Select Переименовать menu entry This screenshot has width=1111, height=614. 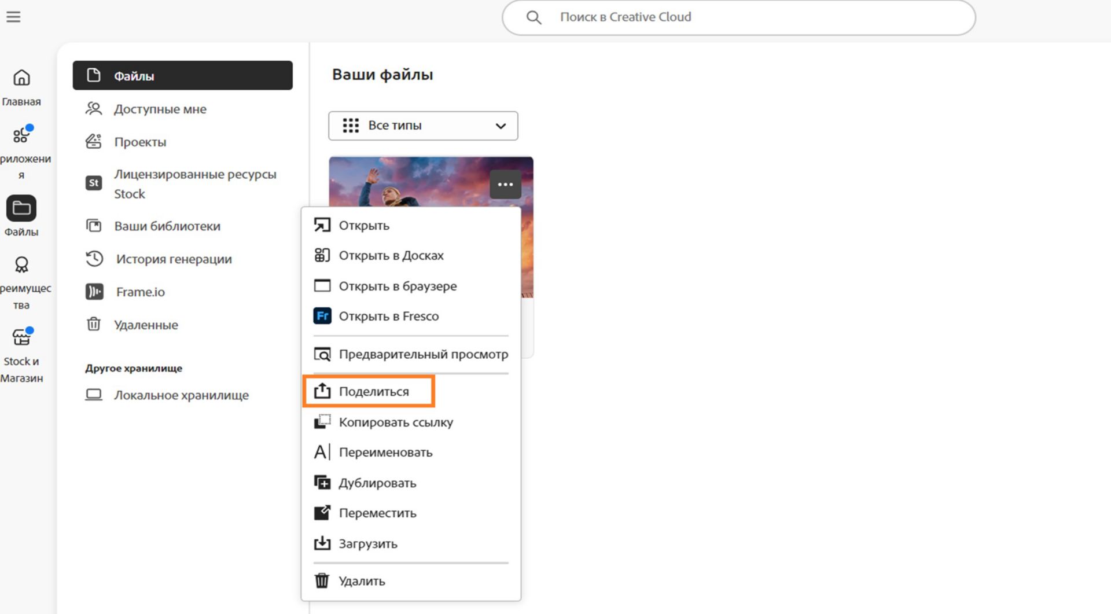(x=411, y=452)
